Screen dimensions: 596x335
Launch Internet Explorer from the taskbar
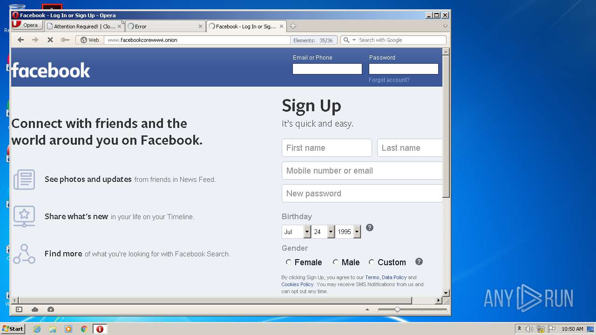click(x=37, y=329)
